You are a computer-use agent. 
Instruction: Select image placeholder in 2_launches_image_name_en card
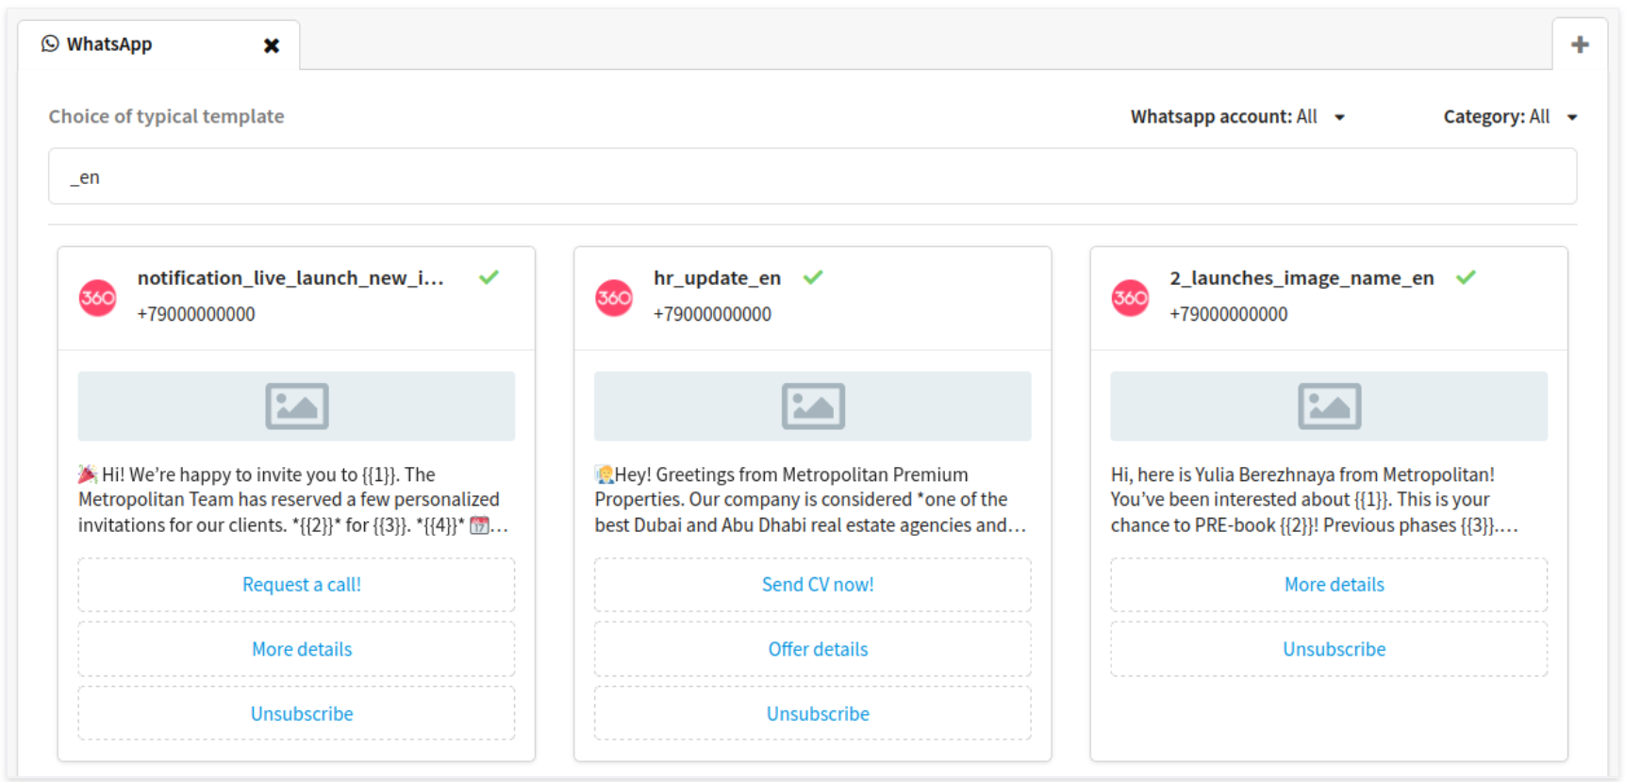1329,407
